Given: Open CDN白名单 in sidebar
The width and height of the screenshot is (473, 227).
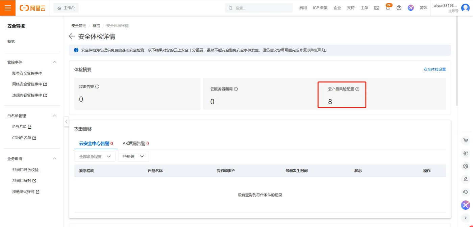Looking at the screenshot, I should tap(24, 138).
